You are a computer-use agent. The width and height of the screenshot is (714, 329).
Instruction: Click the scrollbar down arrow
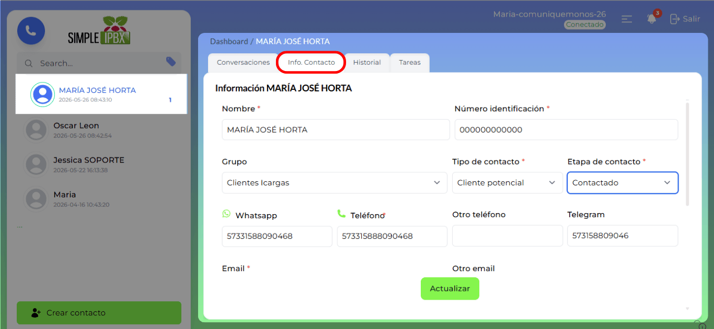tap(687, 309)
